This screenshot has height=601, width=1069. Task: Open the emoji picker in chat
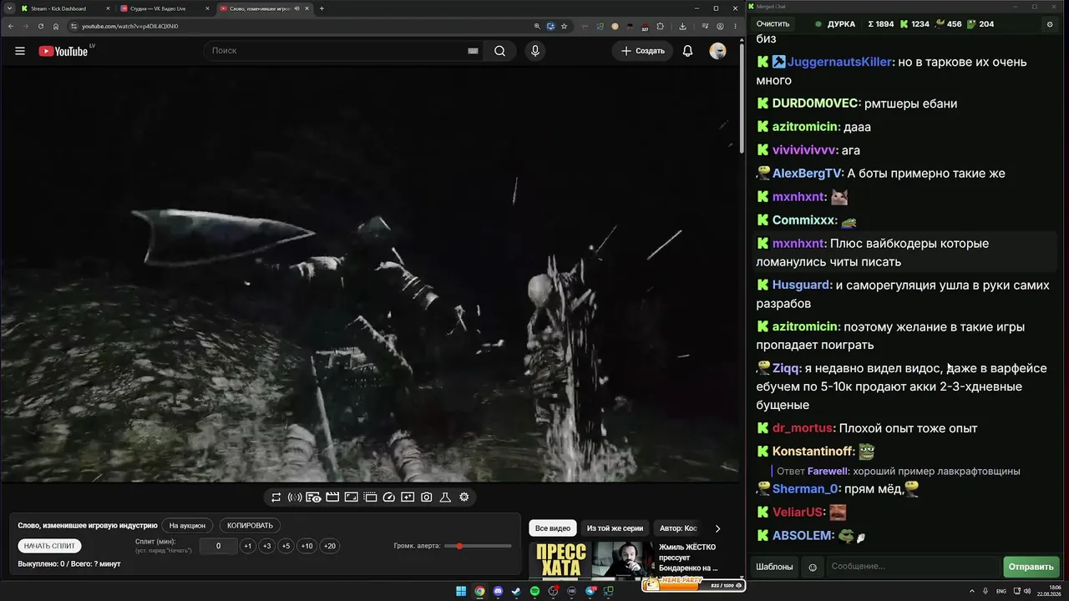point(813,568)
